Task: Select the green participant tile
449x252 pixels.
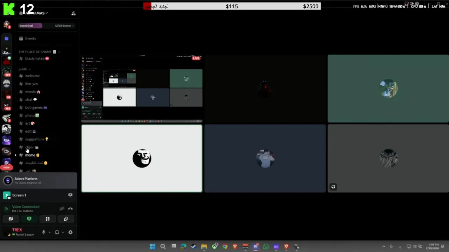Action: [388, 88]
